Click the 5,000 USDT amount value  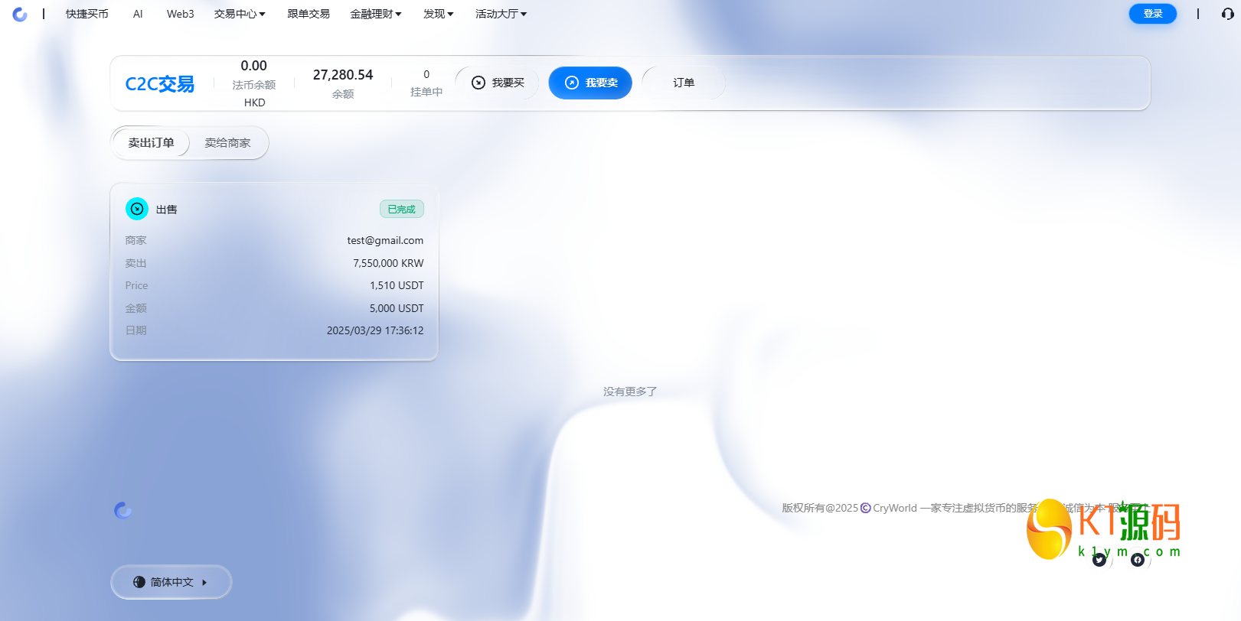pos(397,308)
